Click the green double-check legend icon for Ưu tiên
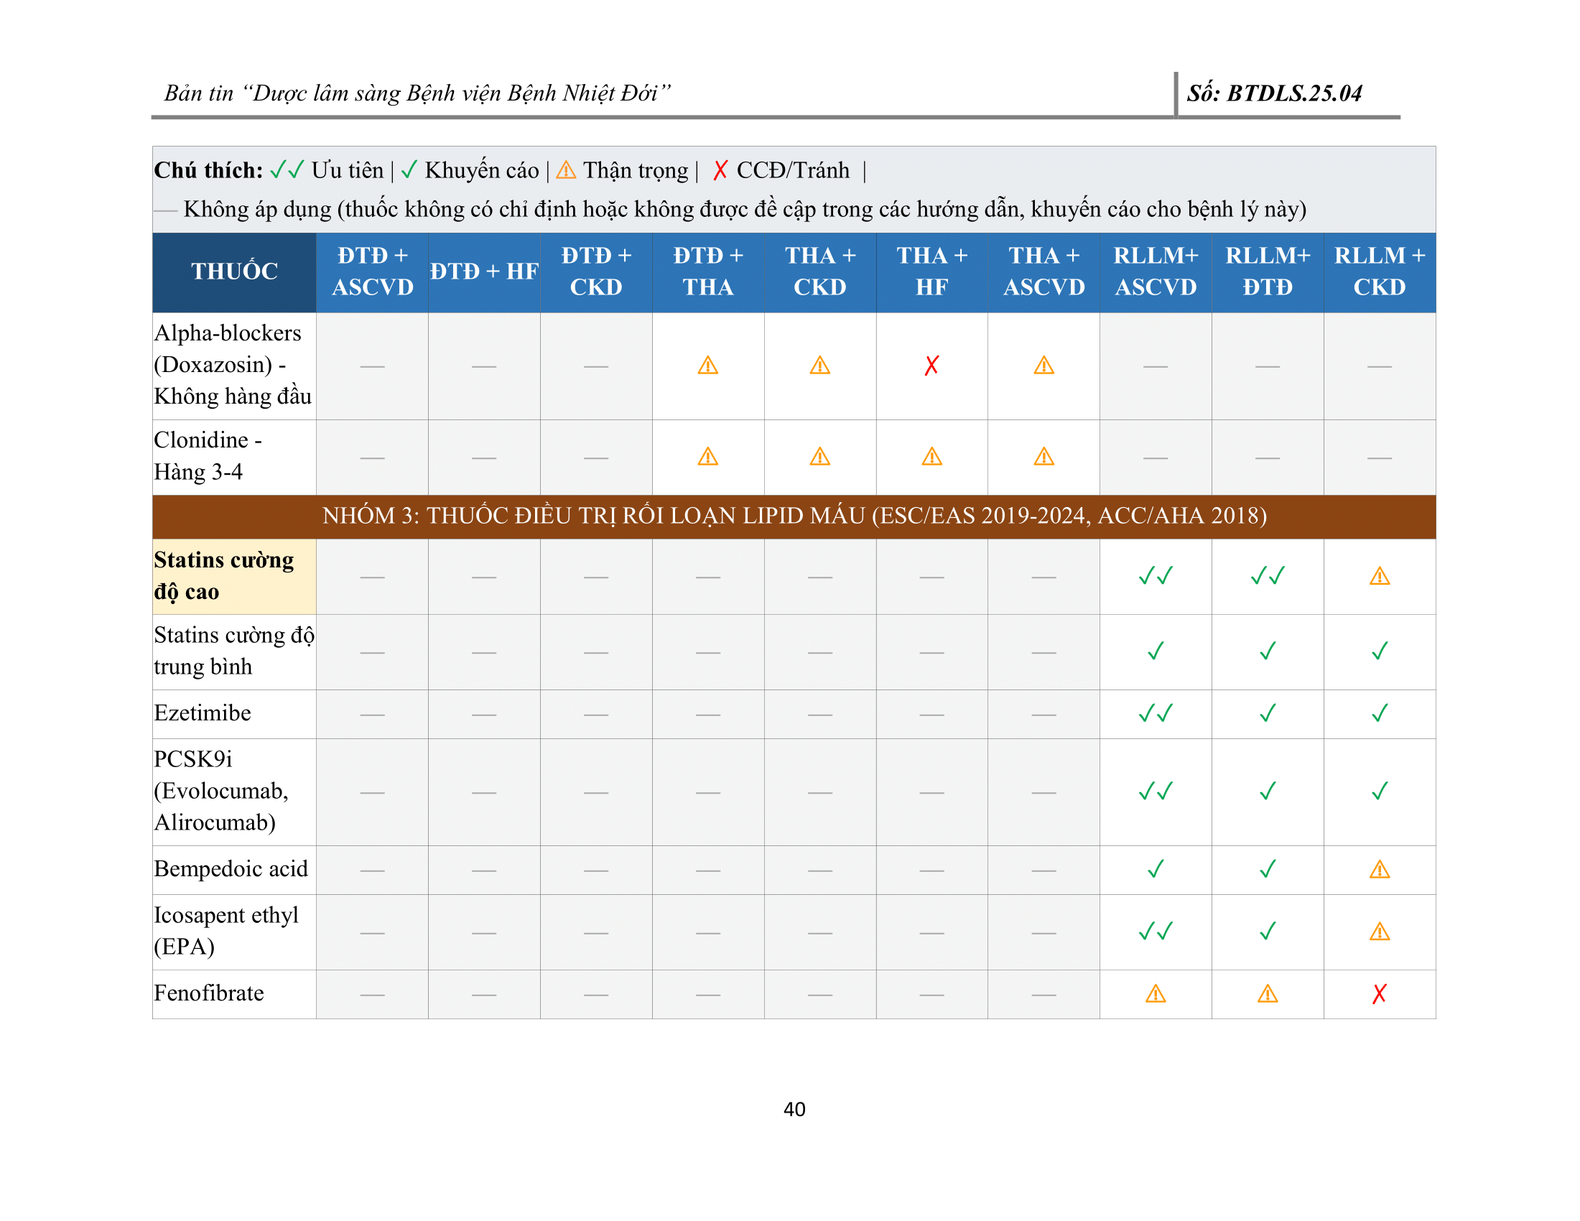The height and width of the screenshot is (1221, 1580). tap(287, 170)
